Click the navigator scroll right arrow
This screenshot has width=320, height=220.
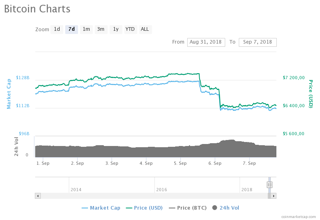pyautogui.click(x=274, y=196)
